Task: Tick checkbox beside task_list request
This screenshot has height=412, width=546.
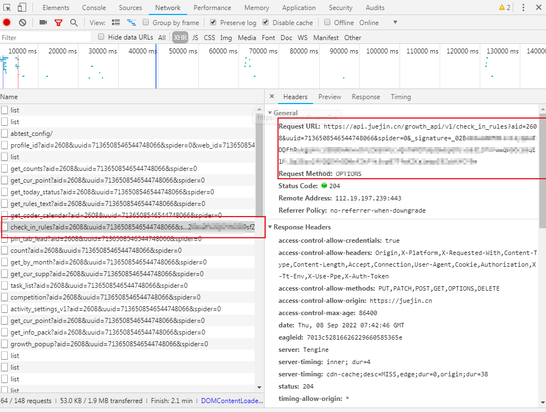Action: tap(4, 285)
